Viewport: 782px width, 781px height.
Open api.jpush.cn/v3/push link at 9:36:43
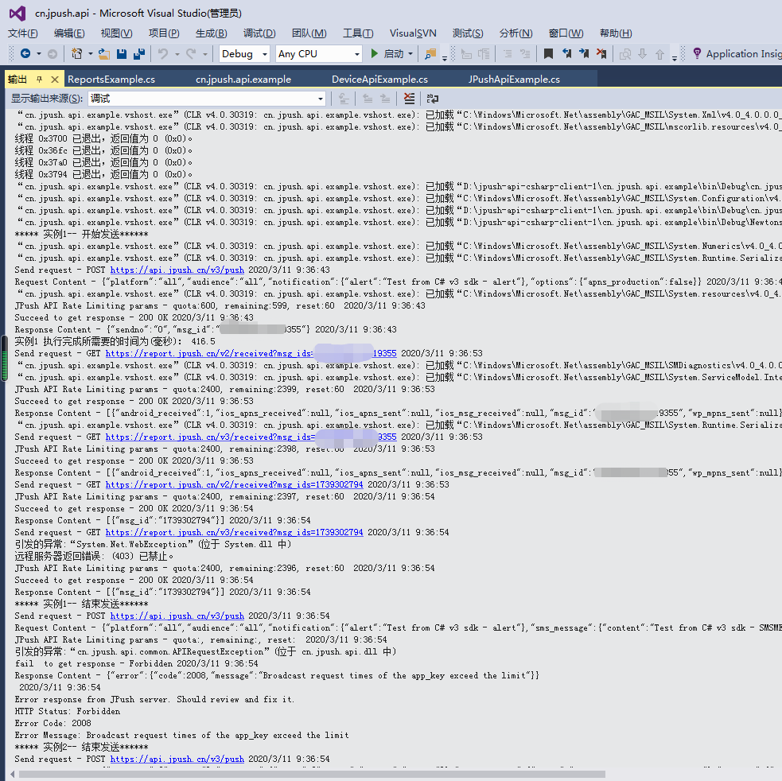click(x=177, y=270)
